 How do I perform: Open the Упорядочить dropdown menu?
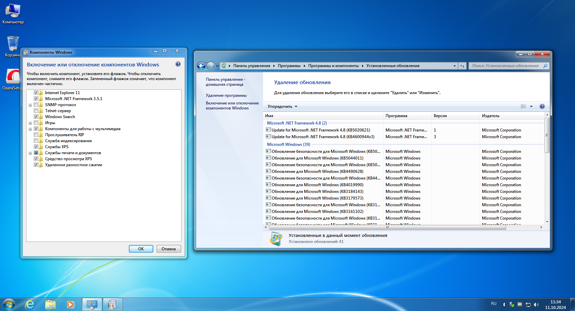click(282, 106)
